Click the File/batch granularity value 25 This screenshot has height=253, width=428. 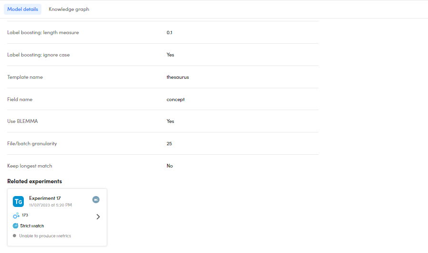coord(169,143)
